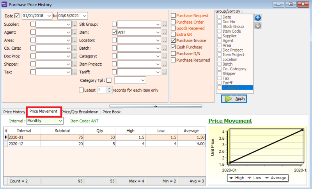
Task: Switch to the Price History tab
Action: (x=14, y=112)
